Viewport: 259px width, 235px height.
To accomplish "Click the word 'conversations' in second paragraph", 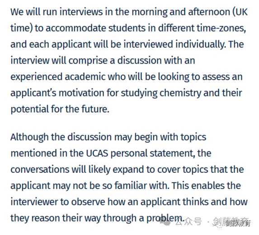I will pyautogui.click(x=40, y=170).
